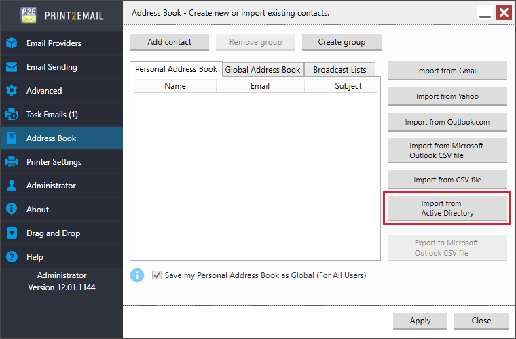Sort contacts by the Subject column header
The image size is (516, 339).
(342, 86)
